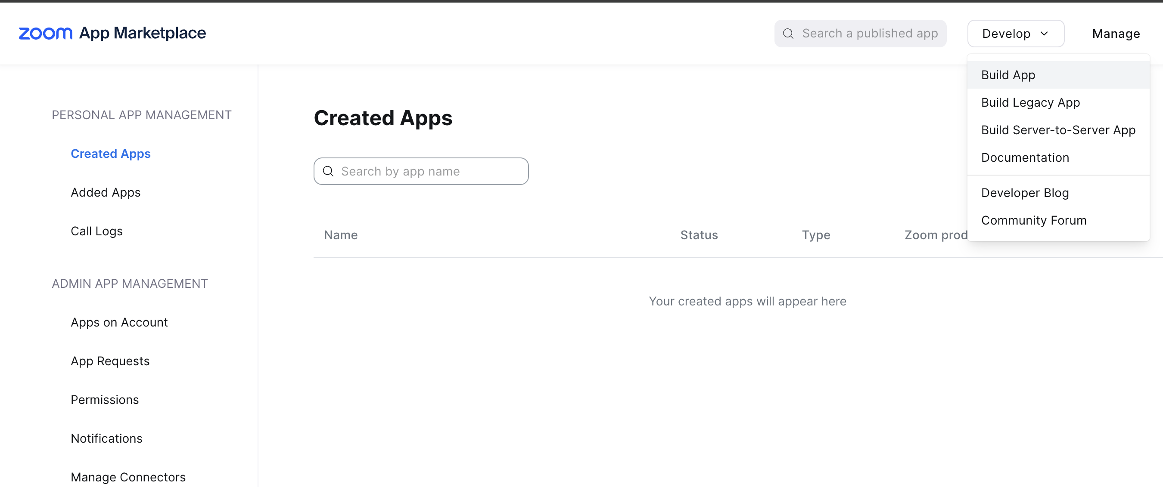Select Build Server-to-Server App
Viewport: 1163px width, 487px height.
click(1058, 130)
